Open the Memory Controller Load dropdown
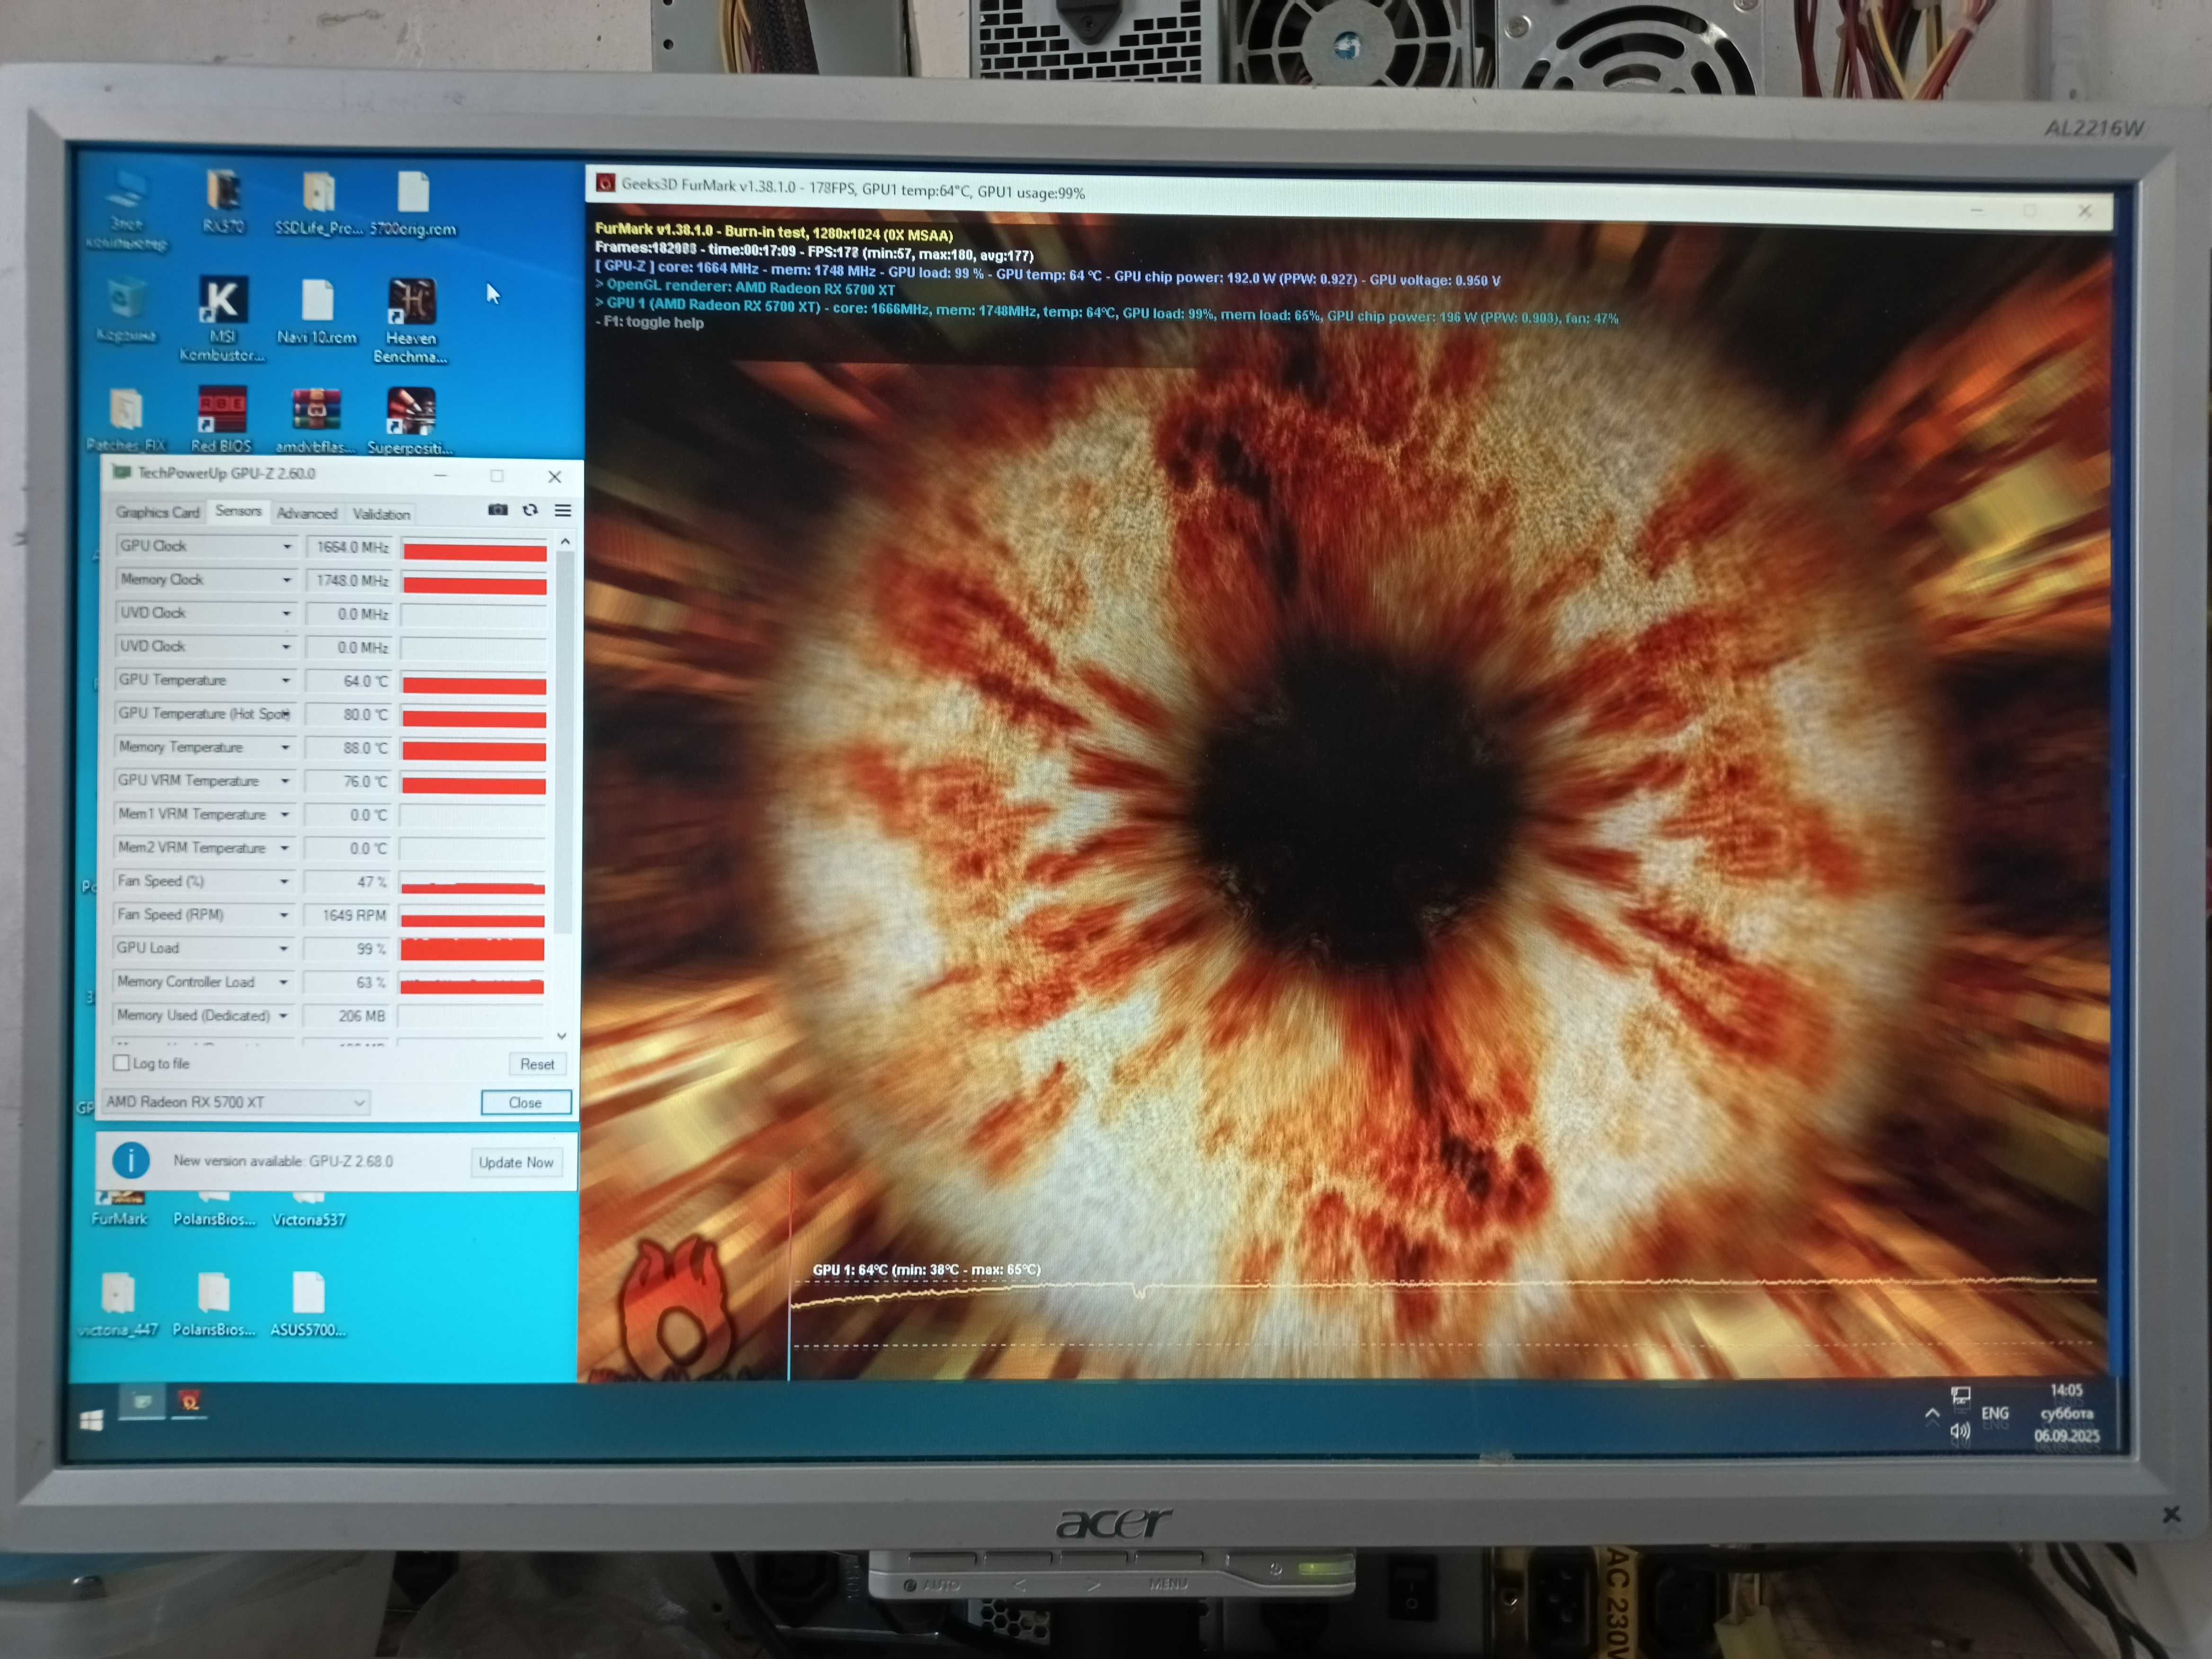The width and height of the screenshot is (2212, 1659). coord(283,982)
